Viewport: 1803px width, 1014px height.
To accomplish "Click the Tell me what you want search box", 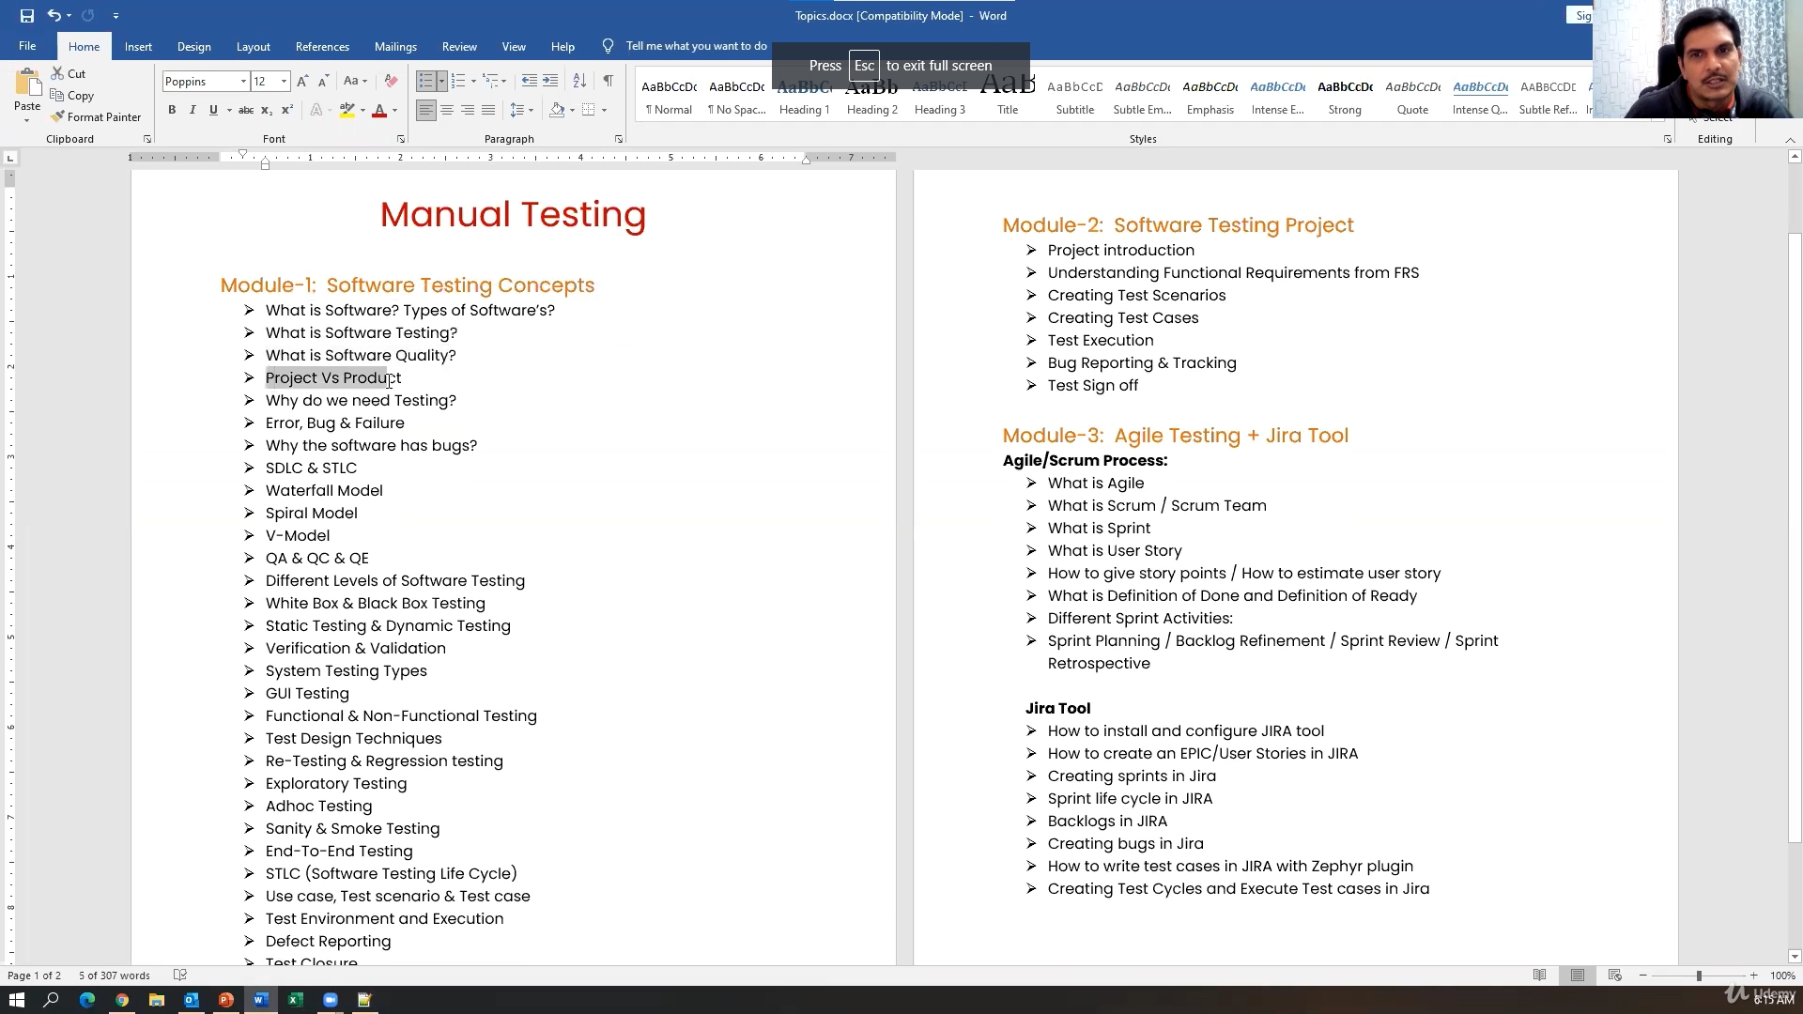I will [x=696, y=46].
